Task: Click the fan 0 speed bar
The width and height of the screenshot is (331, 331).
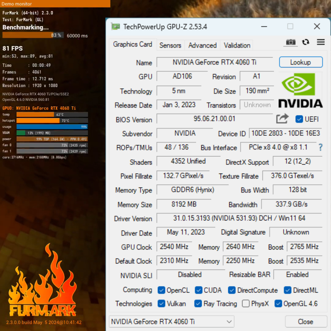Action: pyautogui.click(x=52, y=145)
